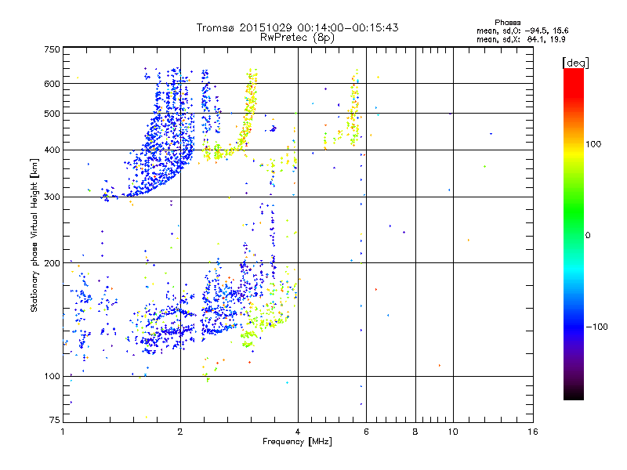Click the "mean, sd,O: -94.5, 15.6" line
627x470 pixels.
[522, 31]
